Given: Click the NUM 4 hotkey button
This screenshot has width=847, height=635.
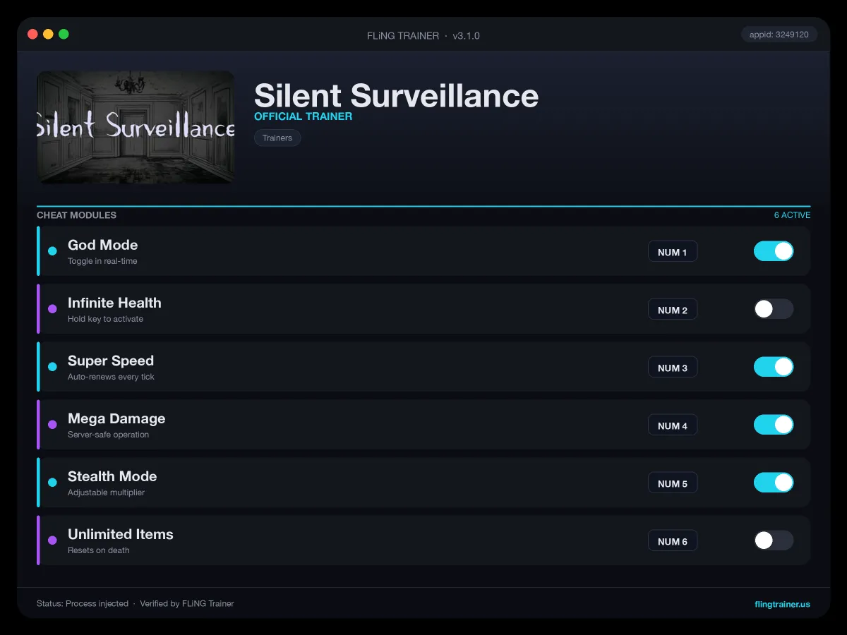Looking at the screenshot, I should [x=673, y=425].
